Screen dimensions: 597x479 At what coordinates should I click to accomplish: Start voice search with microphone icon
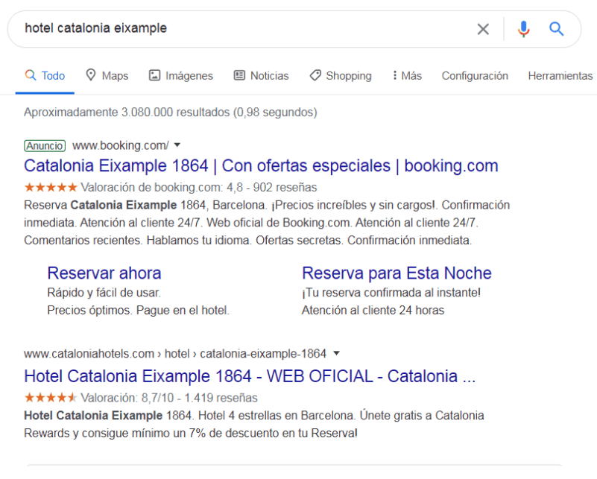(523, 29)
